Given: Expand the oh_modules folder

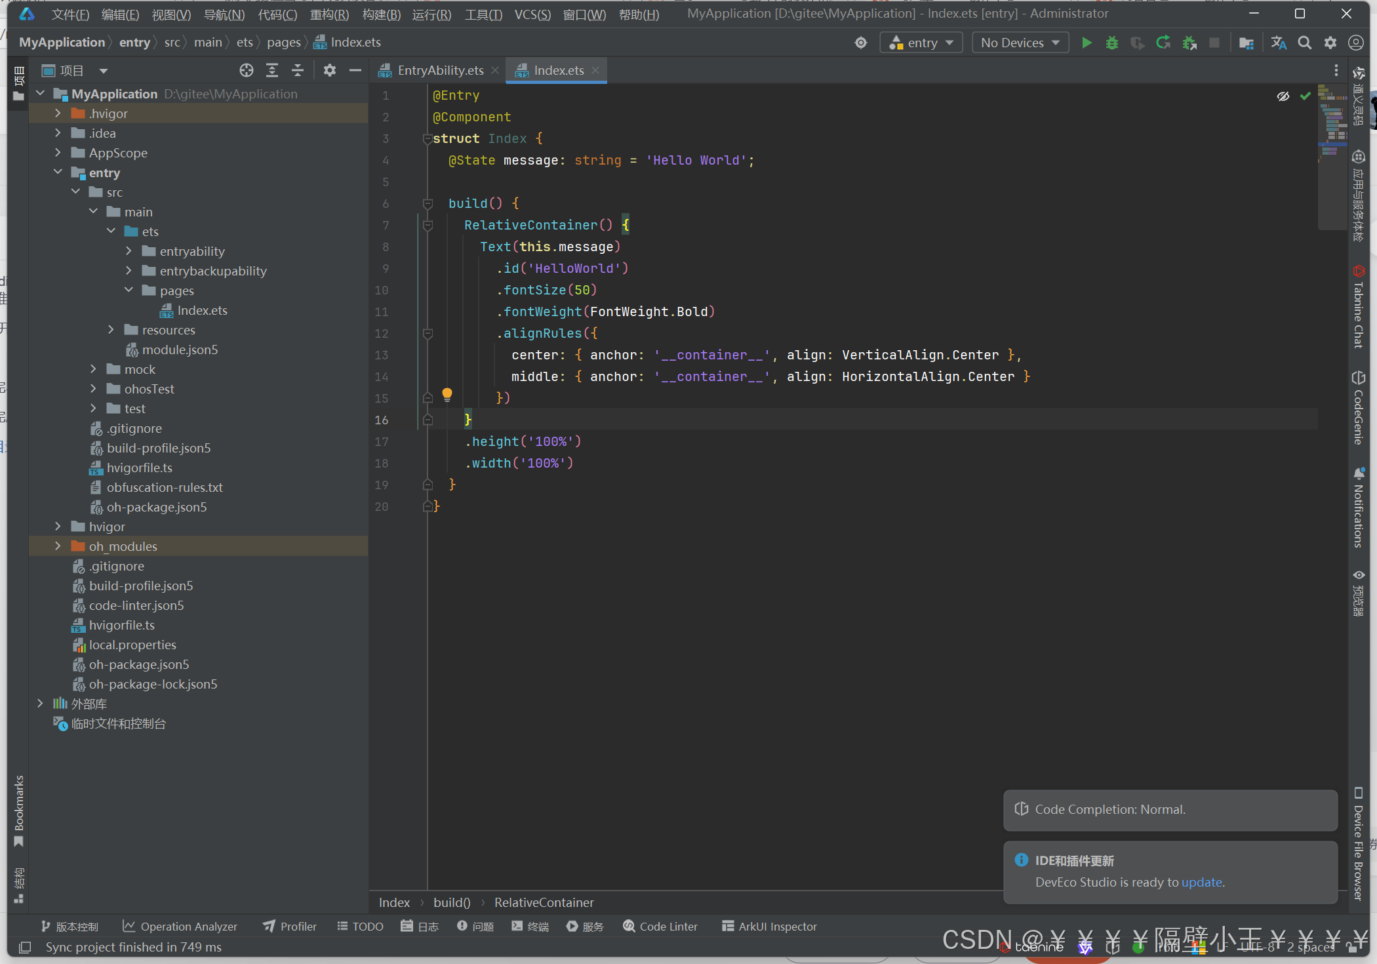Looking at the screenshot, I should pyautogui.click(x=58, y=546).
